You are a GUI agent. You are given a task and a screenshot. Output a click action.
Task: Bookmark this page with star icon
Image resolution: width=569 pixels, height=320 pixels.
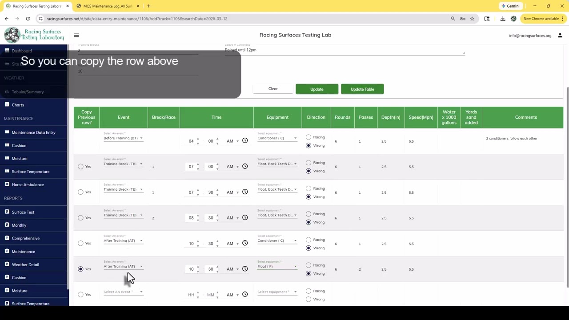click(x=472, y=19)
